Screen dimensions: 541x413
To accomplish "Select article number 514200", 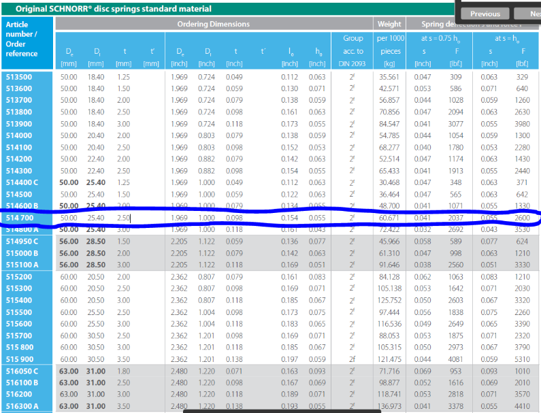I will tap(19, 159).
